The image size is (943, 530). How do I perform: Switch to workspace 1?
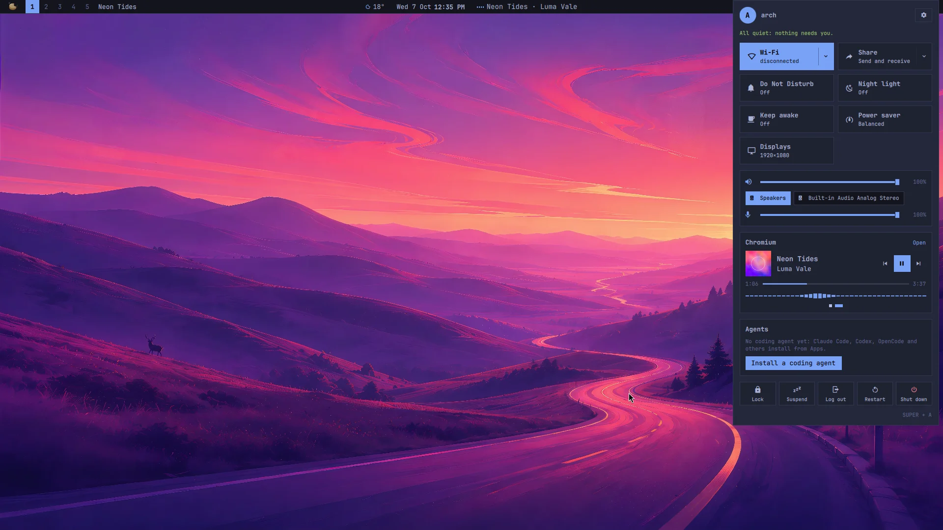pyautogui.click(x=32, y=7)
